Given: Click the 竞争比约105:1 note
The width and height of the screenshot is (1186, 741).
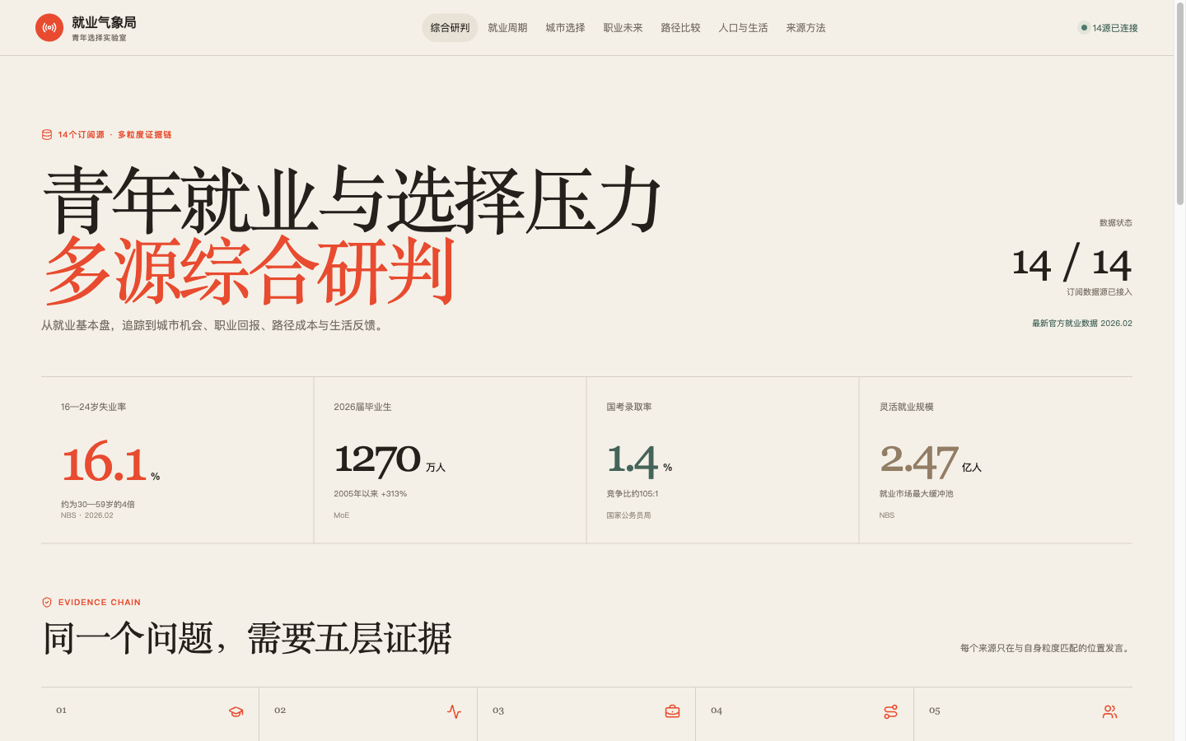Looking at the screenshot, I should [633, 494].
